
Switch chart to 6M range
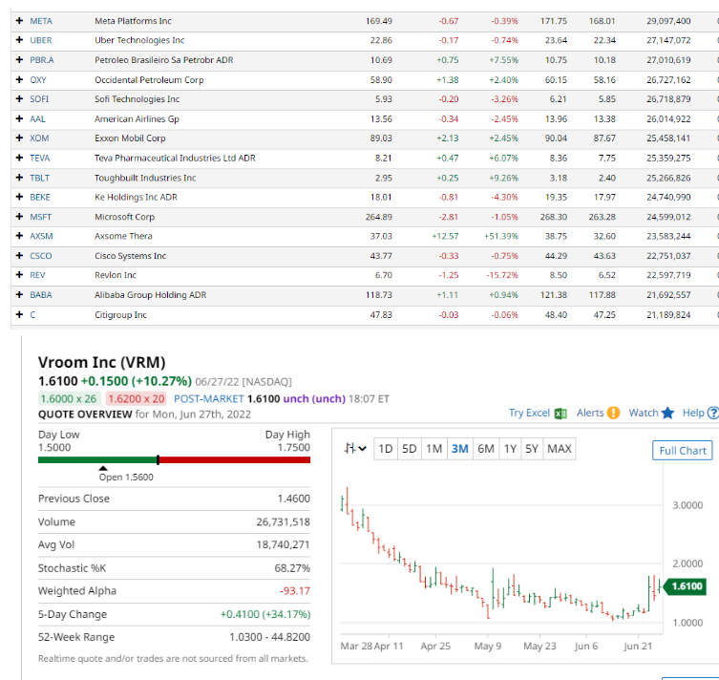tap(486, 449)
